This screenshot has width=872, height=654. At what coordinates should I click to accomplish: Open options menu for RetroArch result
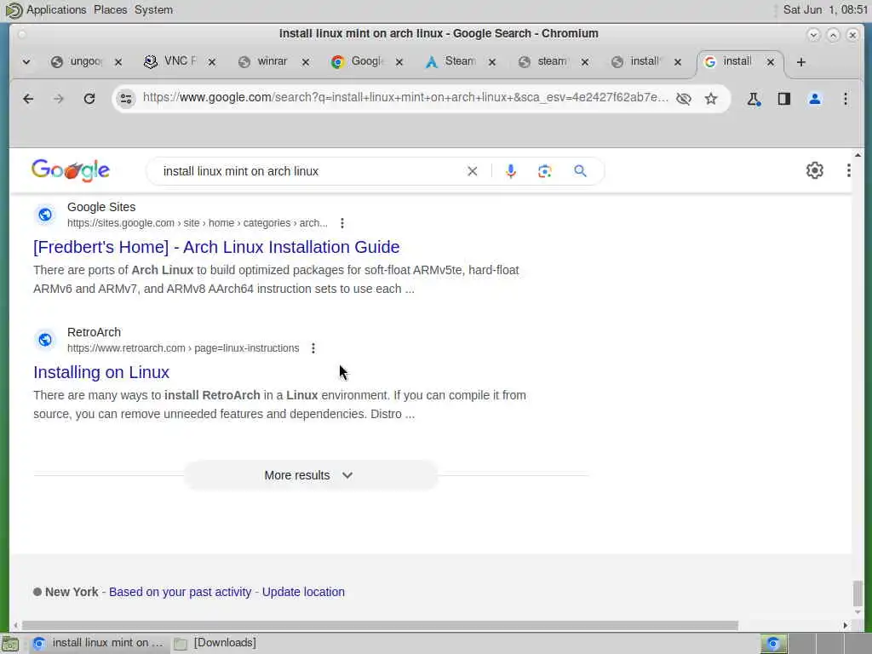(313, 348)
